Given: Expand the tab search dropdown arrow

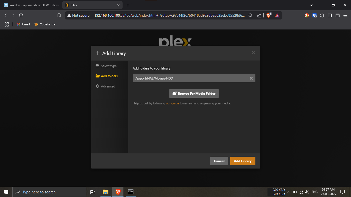Looking at the screenshot, I should (x=311, y=5).
